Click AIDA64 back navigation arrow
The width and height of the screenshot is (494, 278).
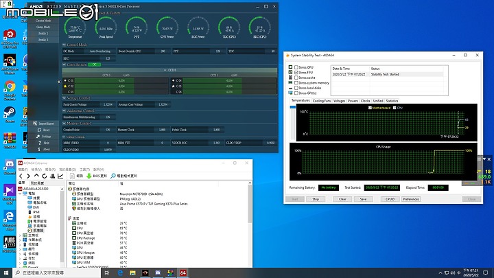click(21, 176)
